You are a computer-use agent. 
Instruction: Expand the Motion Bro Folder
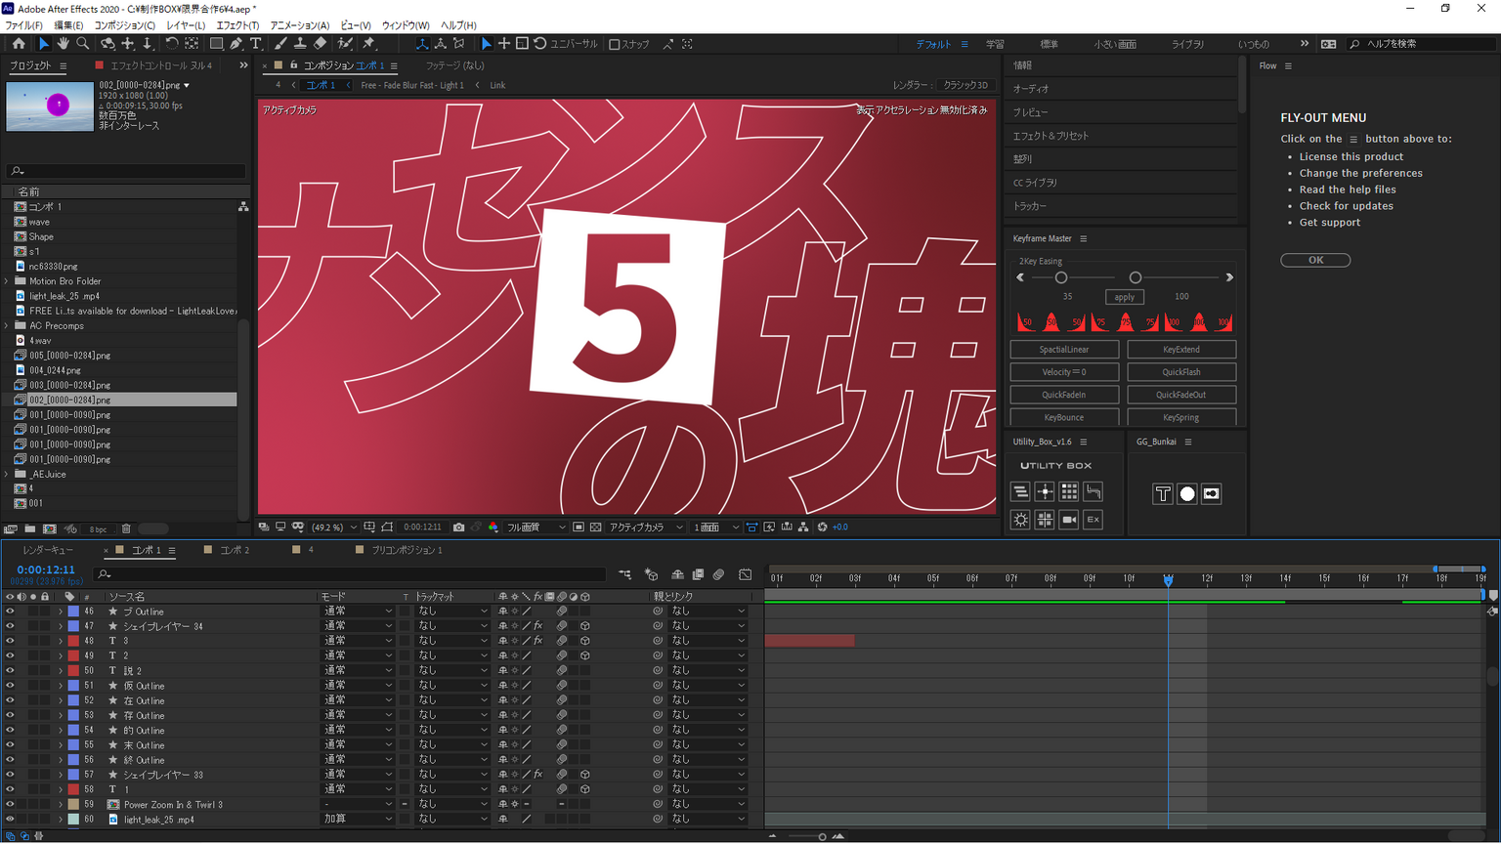7,281
